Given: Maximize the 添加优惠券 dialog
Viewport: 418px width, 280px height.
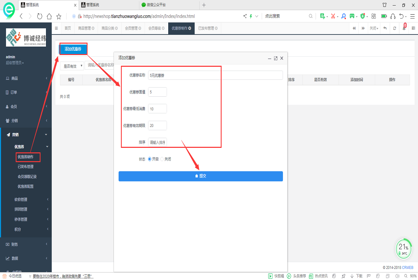Looking at the screenshot, I should point(276,58).
